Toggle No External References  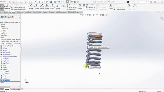[7, 7]
